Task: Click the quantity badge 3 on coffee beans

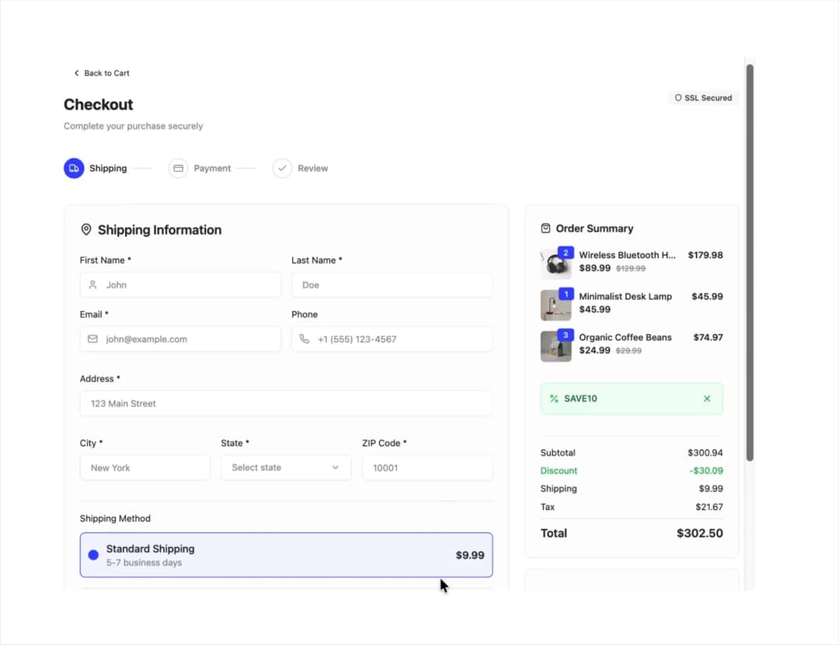Action: click(x=566, y=335)
